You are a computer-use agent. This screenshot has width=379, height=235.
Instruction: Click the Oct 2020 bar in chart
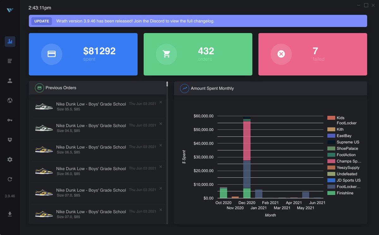point(223,192)
